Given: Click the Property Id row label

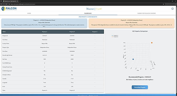Looking at the screenshot, I should [x=5, y=36].
